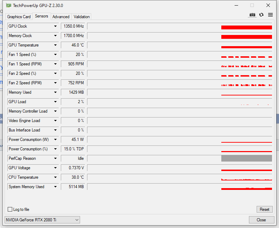Open the GPU Temperature sensor dropdown
The image size is (279, 228).
click(x=55, y=45)
